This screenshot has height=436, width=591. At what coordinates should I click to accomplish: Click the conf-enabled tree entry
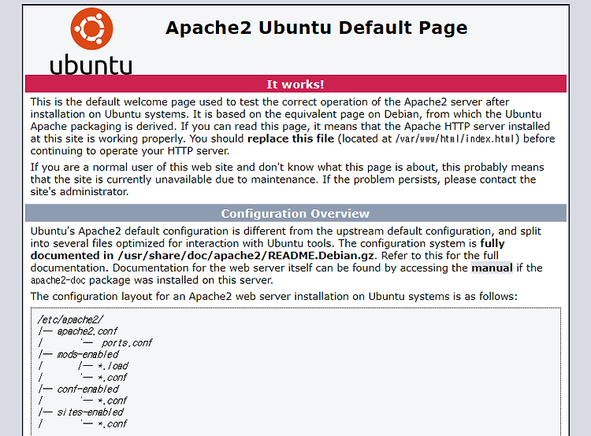[87, 390]
